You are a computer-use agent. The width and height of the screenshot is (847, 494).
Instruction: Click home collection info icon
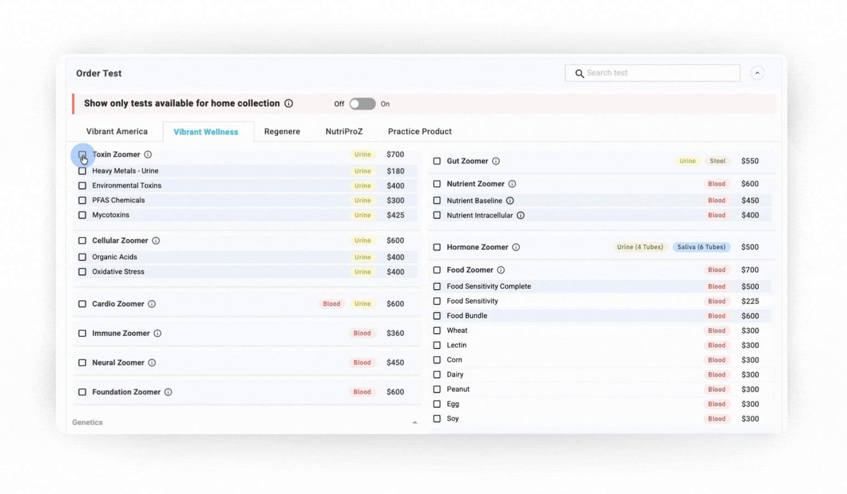pos(289,103)
